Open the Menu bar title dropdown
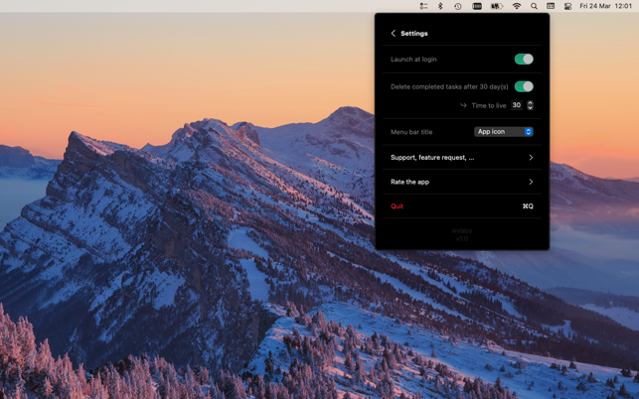The width and height of the screenshot is (639, 399). (x=504, y=131)
